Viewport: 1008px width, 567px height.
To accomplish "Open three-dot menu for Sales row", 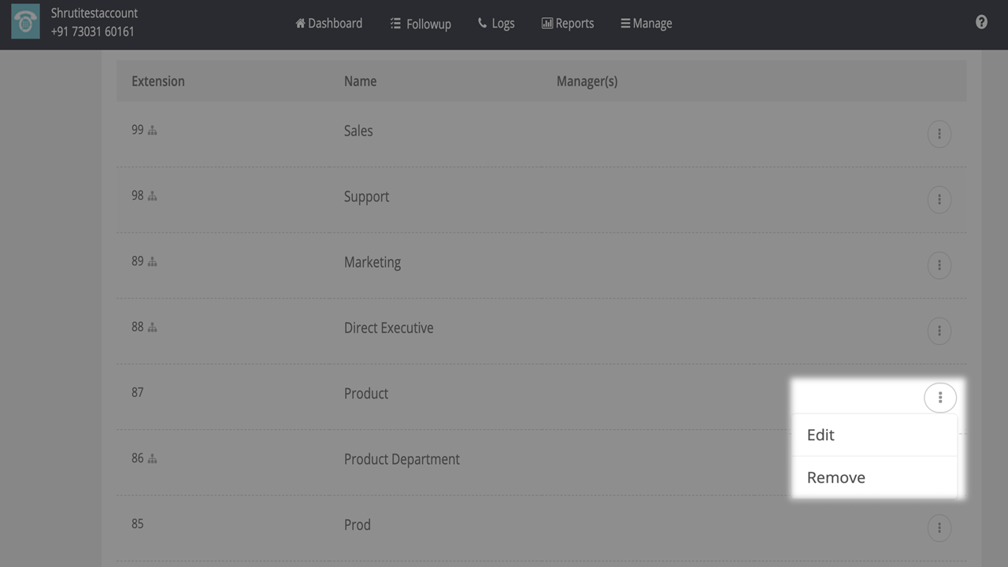I will click(x=939, y=134).
